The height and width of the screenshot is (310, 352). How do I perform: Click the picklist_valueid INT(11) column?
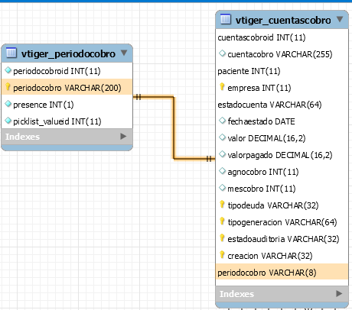(x=67, y=121)
